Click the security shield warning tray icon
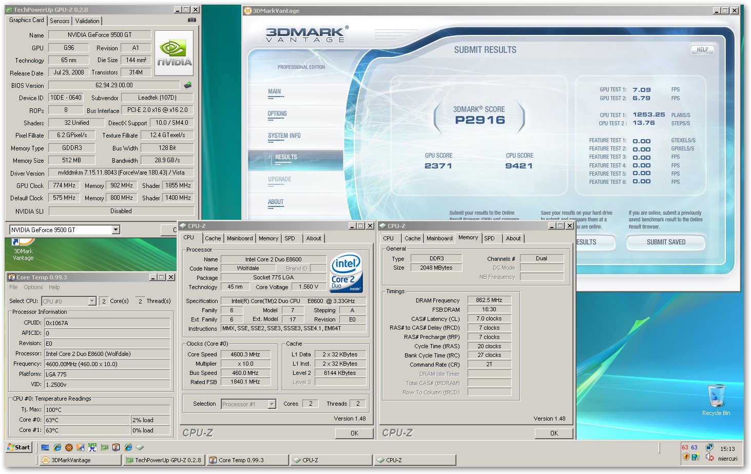 click(x=686, y=457)
